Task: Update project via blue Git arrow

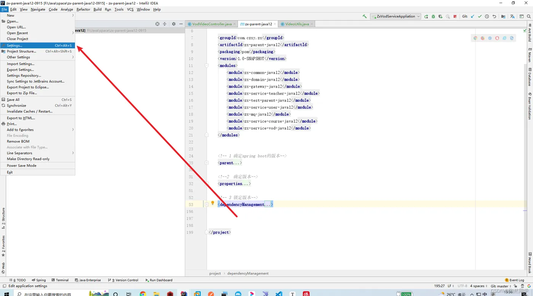Action: [473, 16]
